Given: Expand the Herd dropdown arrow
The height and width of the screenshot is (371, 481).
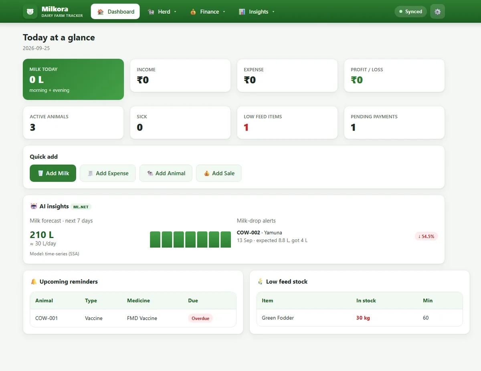Looking at the screenshot, I should tap(175, 12).
